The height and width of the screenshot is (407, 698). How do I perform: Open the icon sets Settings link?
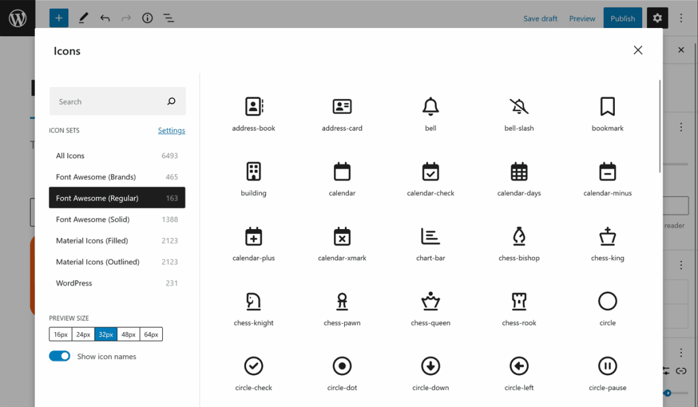(x=171, y=130)
